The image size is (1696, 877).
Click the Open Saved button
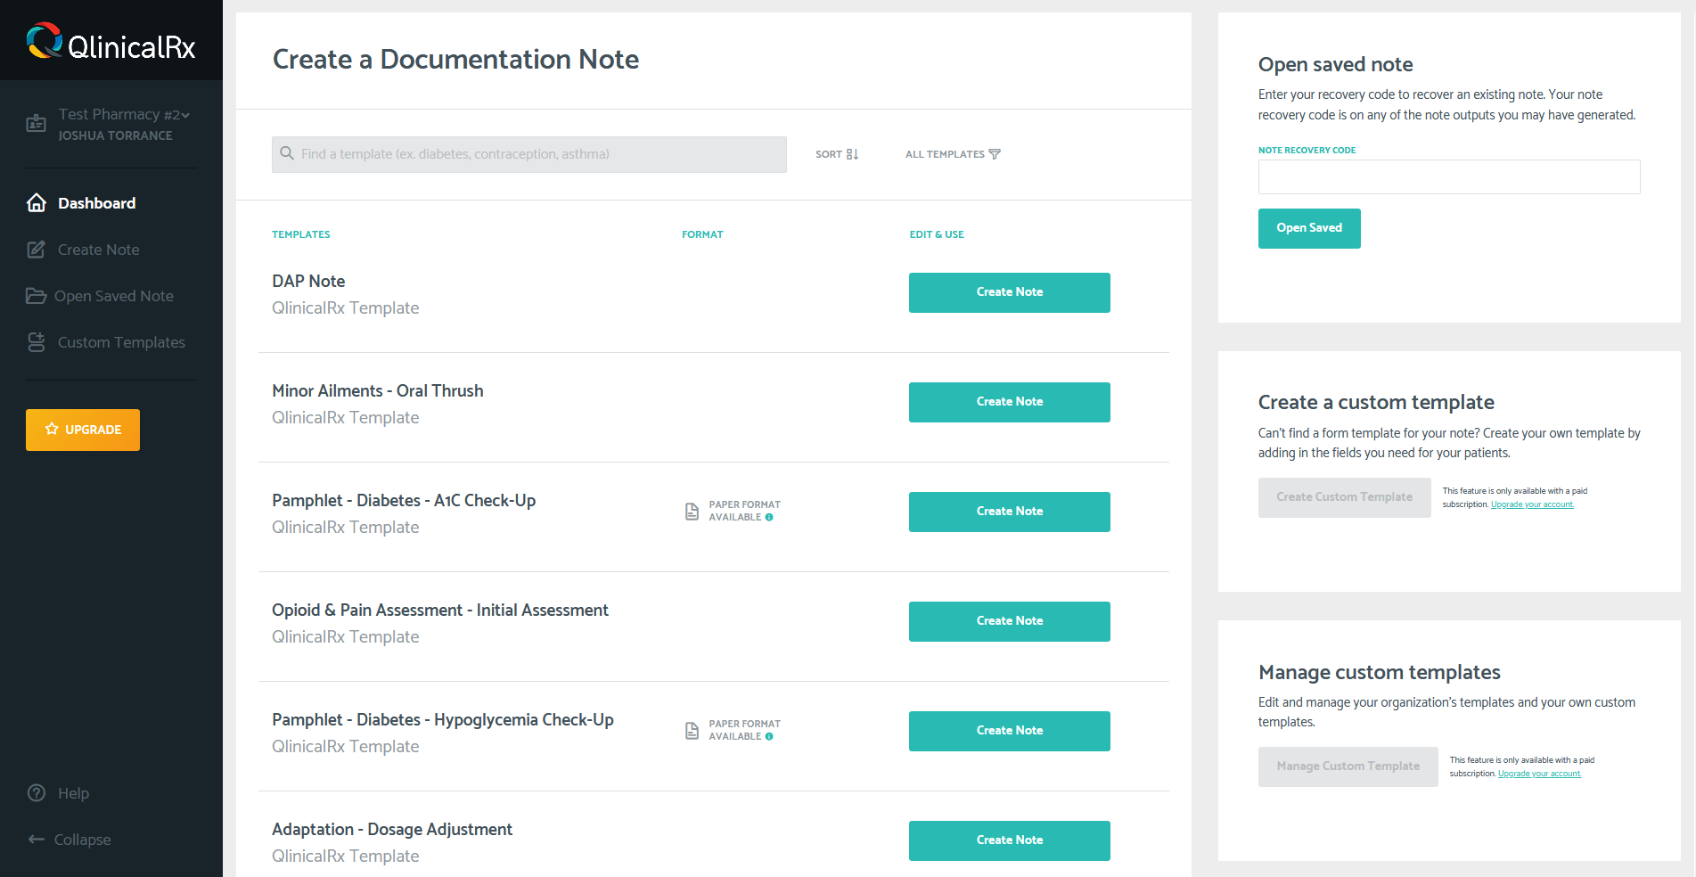pyautogui.click(x=1309, y=228)
